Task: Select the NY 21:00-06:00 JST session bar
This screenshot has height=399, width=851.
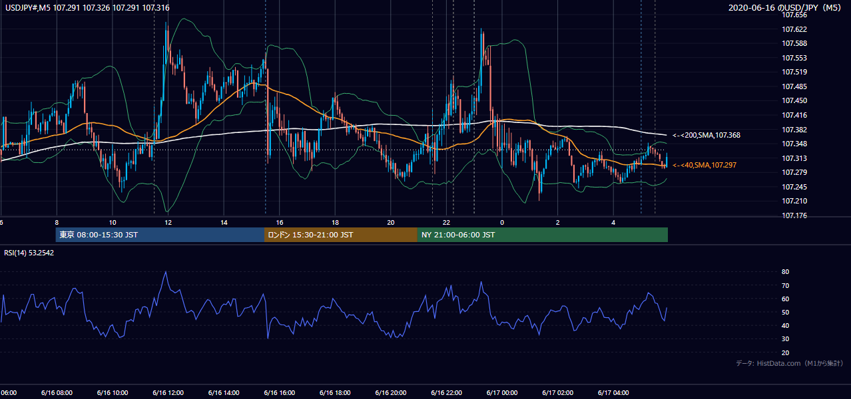Action: tap(543, 235)
